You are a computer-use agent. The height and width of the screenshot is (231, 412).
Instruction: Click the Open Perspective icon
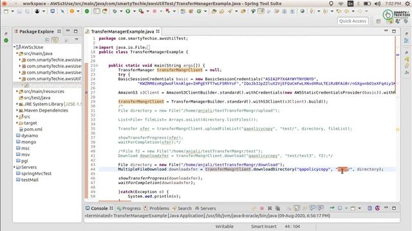[379, 21]
